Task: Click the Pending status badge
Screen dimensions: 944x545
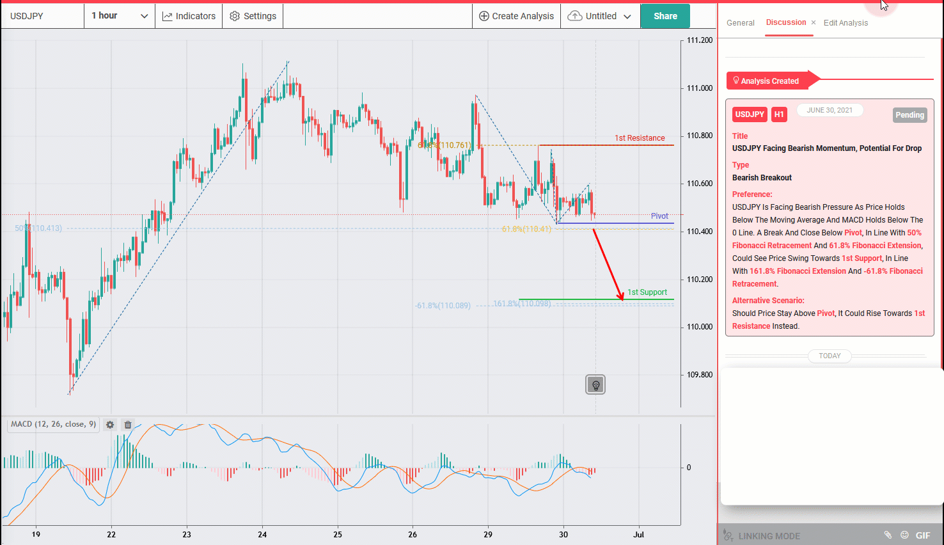Action: 909,115
